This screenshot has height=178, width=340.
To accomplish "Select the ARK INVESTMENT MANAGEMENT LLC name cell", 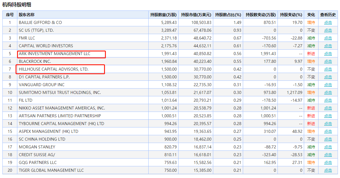I will point(54,54).
